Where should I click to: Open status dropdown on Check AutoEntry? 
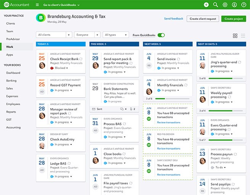click(x=71, y=145)
